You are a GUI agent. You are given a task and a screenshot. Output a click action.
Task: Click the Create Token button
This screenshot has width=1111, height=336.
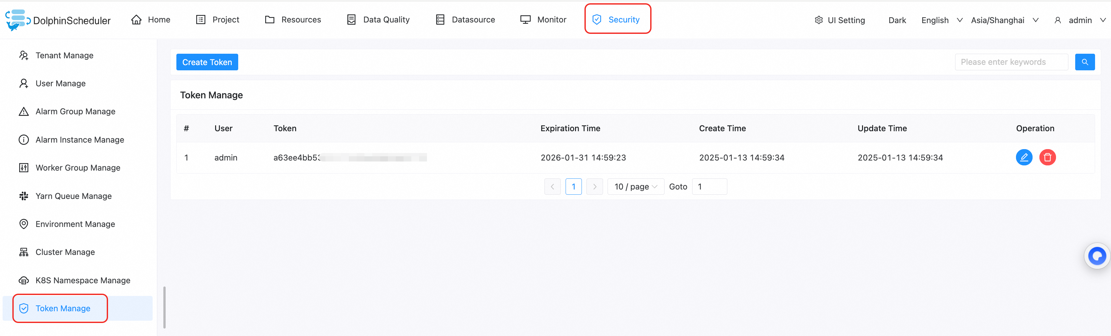click(207, 62)
